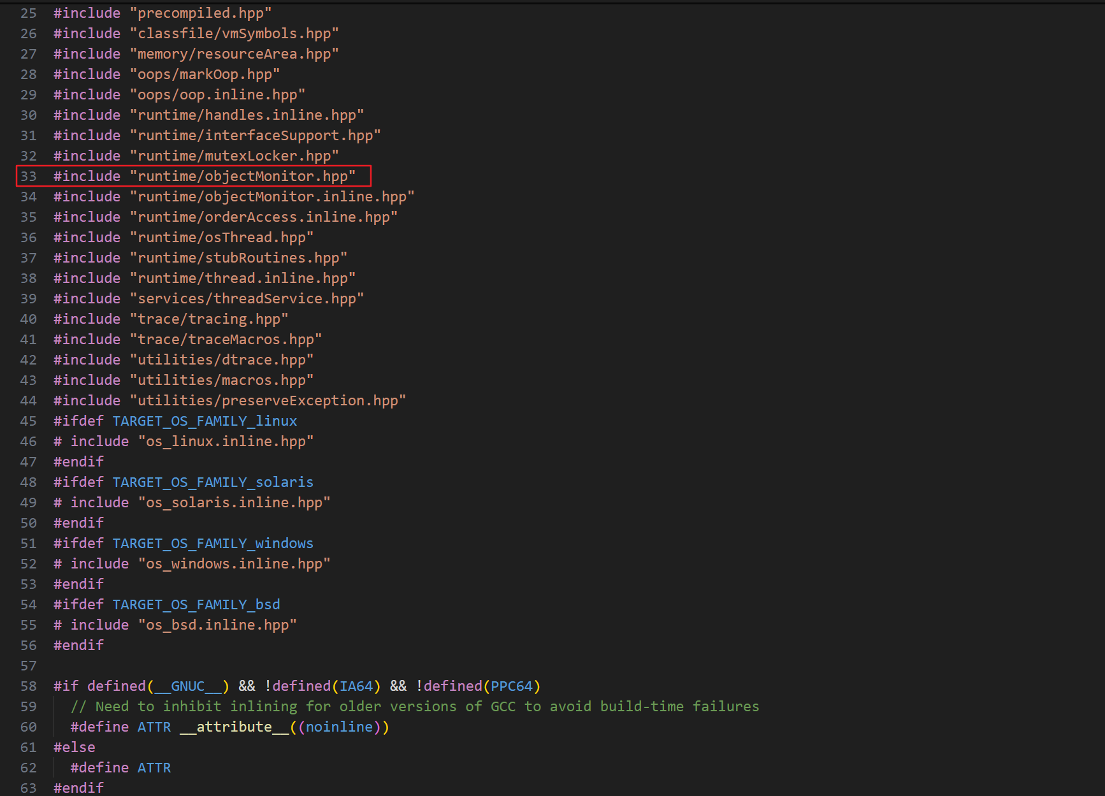The width and height of the screenshot is (1105, 796).
Task: Click the PPC64 token in the #if condition
Action: pos(512,686)
